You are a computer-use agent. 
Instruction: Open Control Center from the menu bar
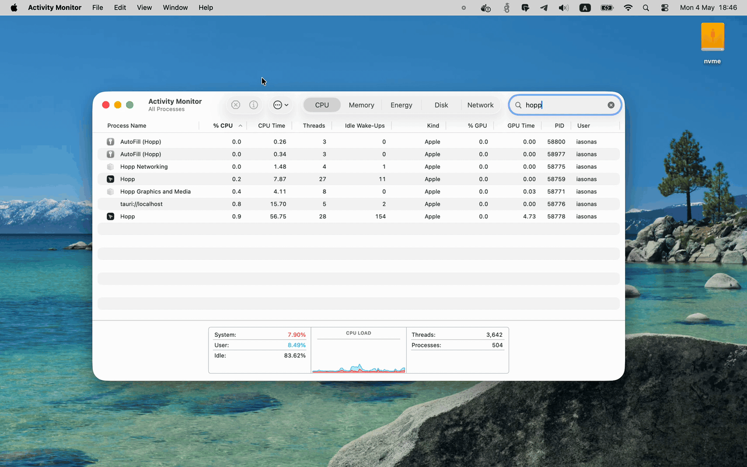tap(665, 8)
